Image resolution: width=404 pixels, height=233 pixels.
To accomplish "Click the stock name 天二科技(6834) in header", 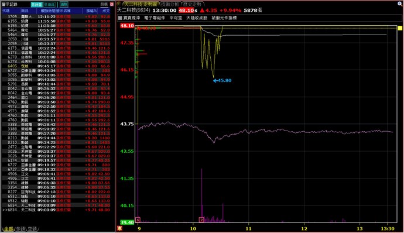I will click(133, 11).
